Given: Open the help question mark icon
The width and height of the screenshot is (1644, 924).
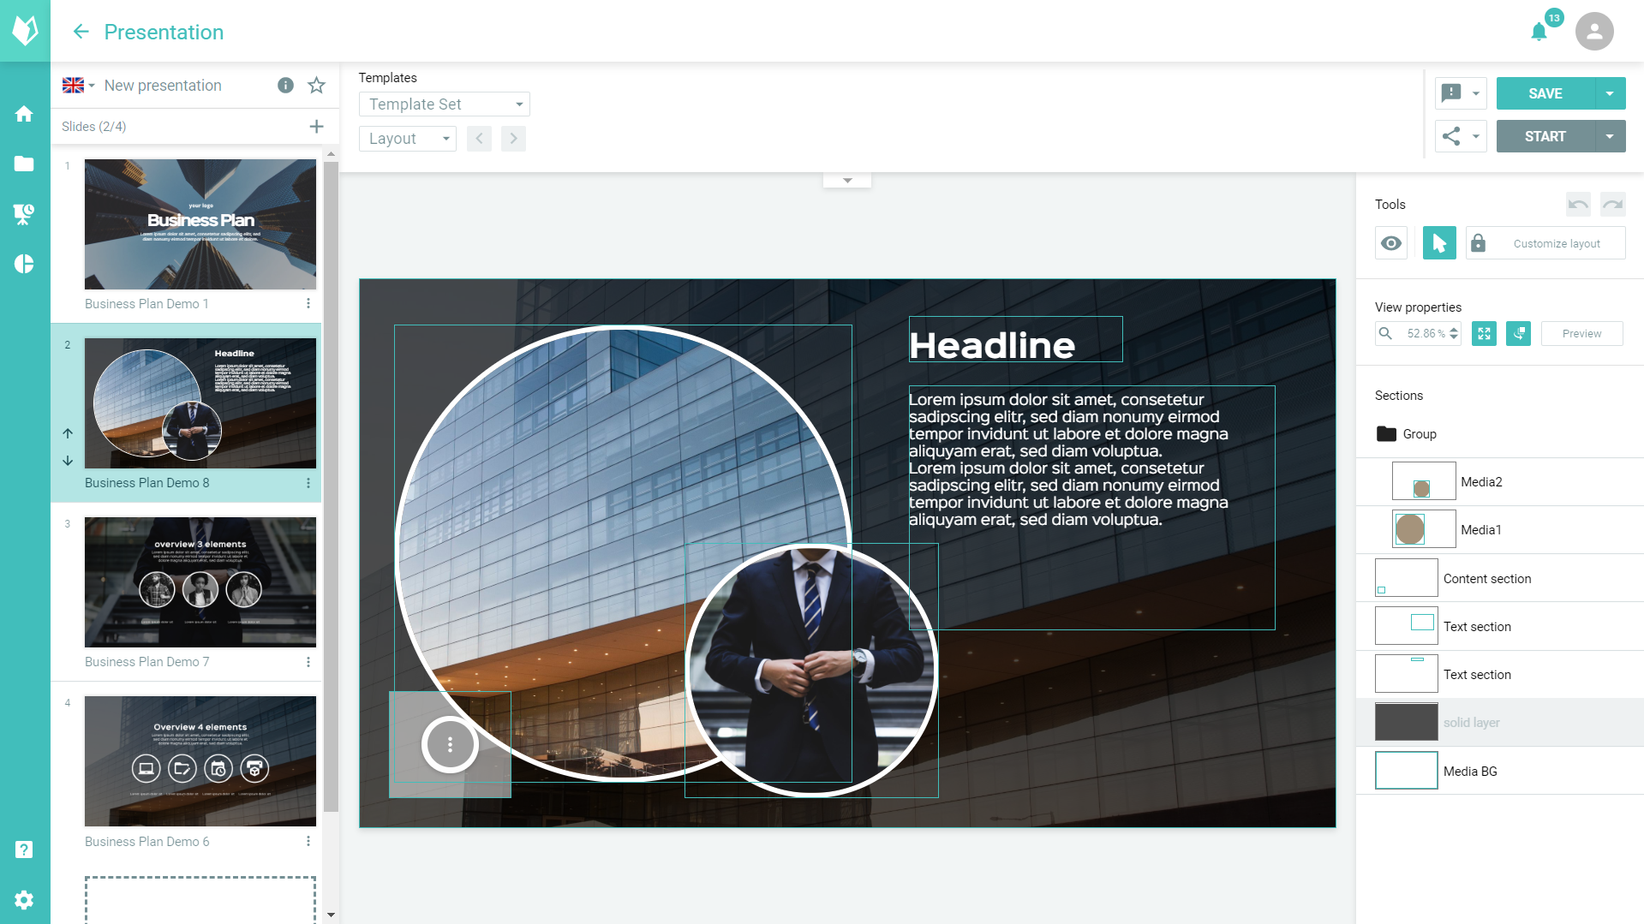Looking at the screenshot, I should click(24, 849).
